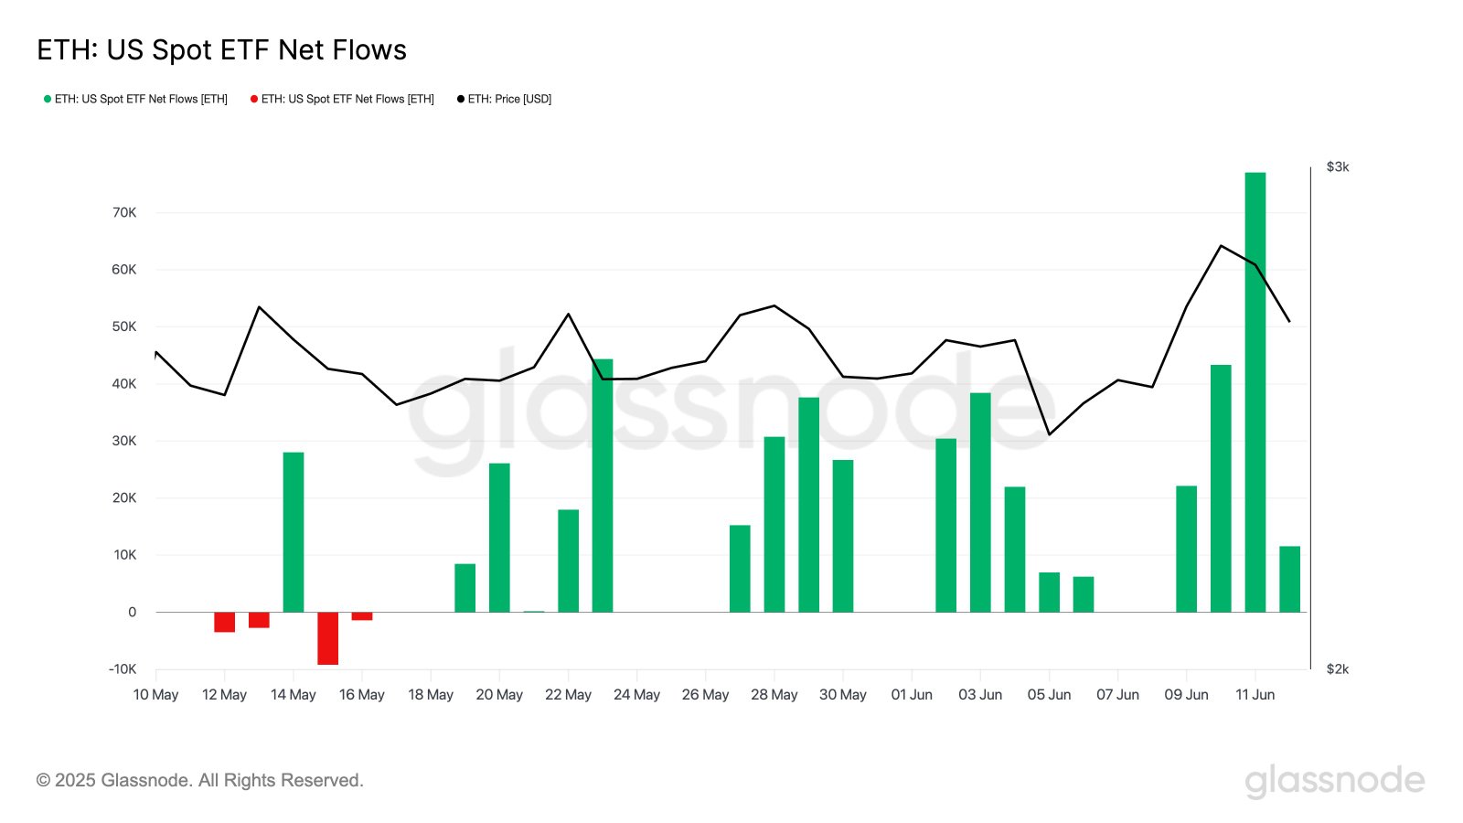This screenshot has width=1463, height=823.
Task: Click the glassnode logo bottom right
Action: pyautogui.click(x=1335, y=782)
